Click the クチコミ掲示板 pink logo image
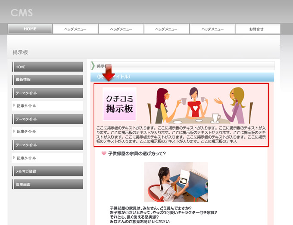This screenshot has width=293, height=225. point(119,104)
